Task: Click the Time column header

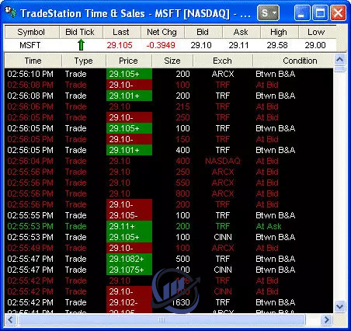Action: [33, 61]
